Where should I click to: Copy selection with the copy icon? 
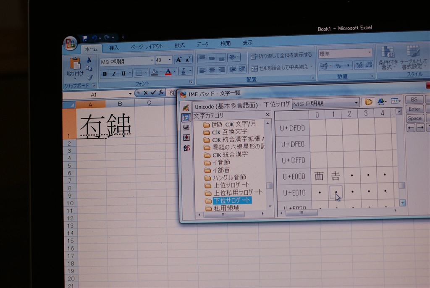(89, 68)
